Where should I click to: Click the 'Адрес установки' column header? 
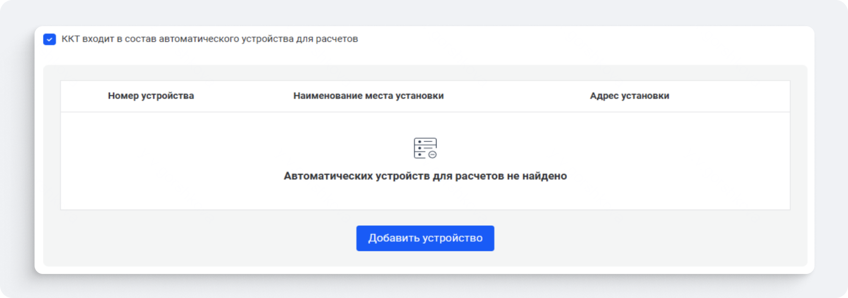[x=629, y=96]
